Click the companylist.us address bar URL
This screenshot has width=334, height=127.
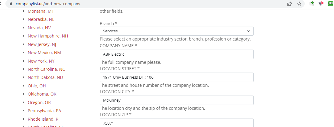pyautogui.click(x=48, y=4)
